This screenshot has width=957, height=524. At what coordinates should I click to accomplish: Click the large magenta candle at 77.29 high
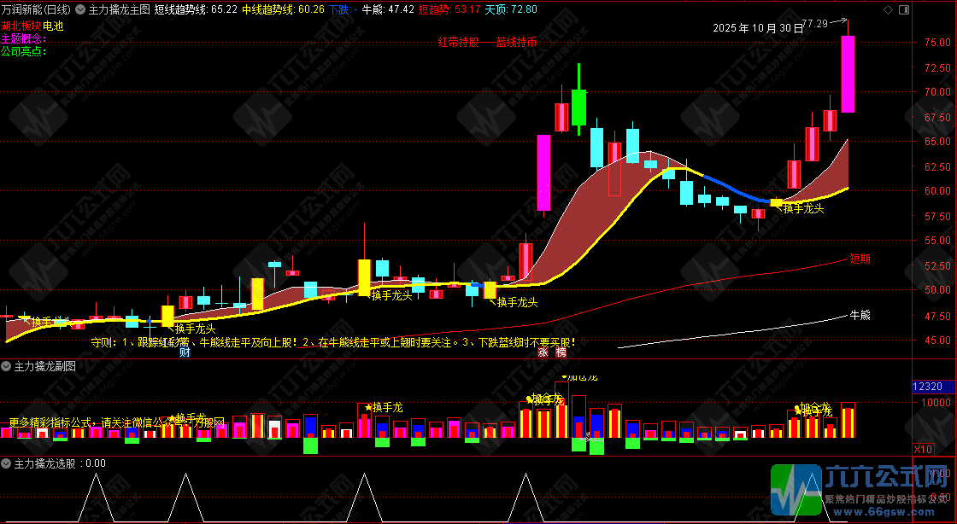pyautogui.click(x=848, y=73)
